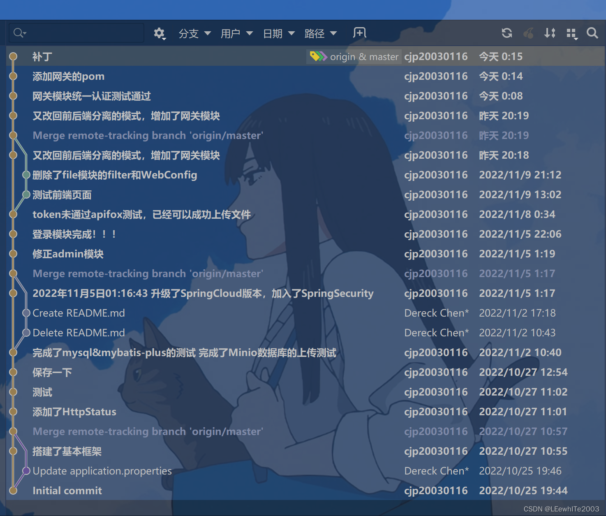Select the commit "添加了HttpStatus"

coord(305,412)
